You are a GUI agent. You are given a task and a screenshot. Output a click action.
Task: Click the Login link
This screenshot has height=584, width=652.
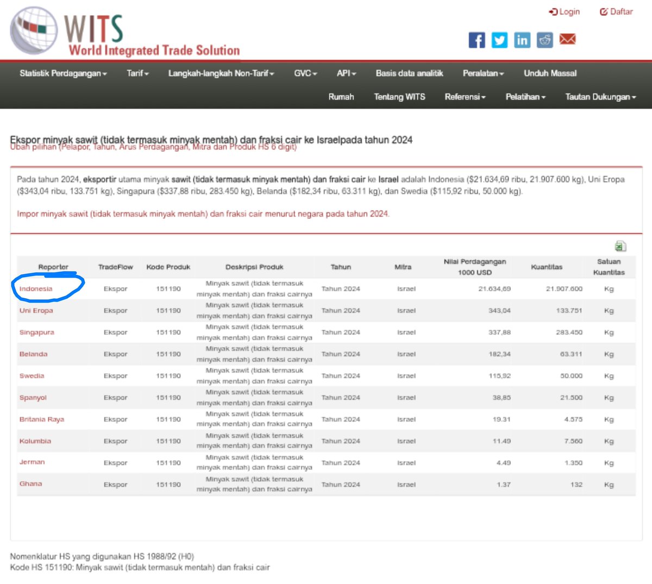click(565, 11)
